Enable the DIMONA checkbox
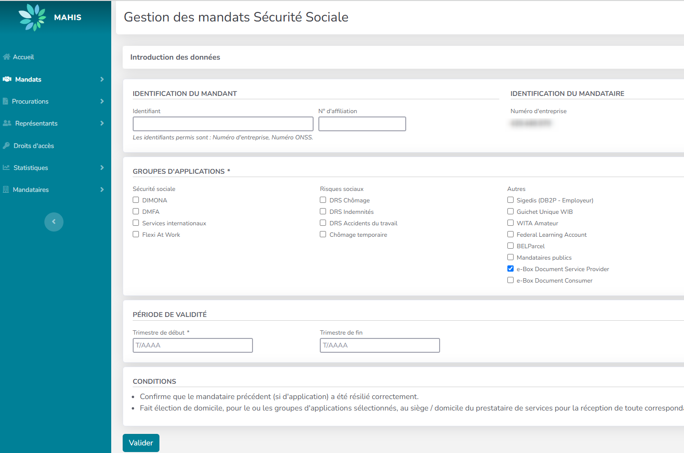The width and height of the screenshot is (684, 453). (136, 200)
